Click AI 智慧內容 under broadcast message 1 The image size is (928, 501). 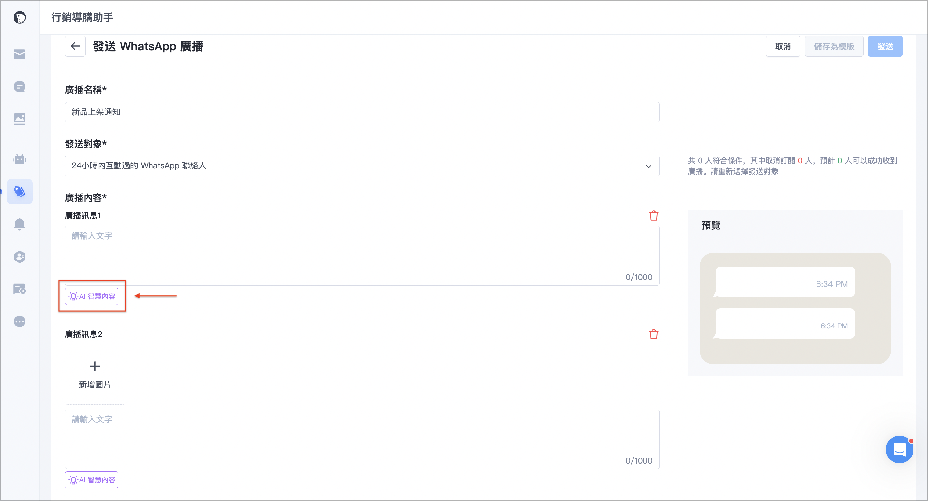(92, 296)
